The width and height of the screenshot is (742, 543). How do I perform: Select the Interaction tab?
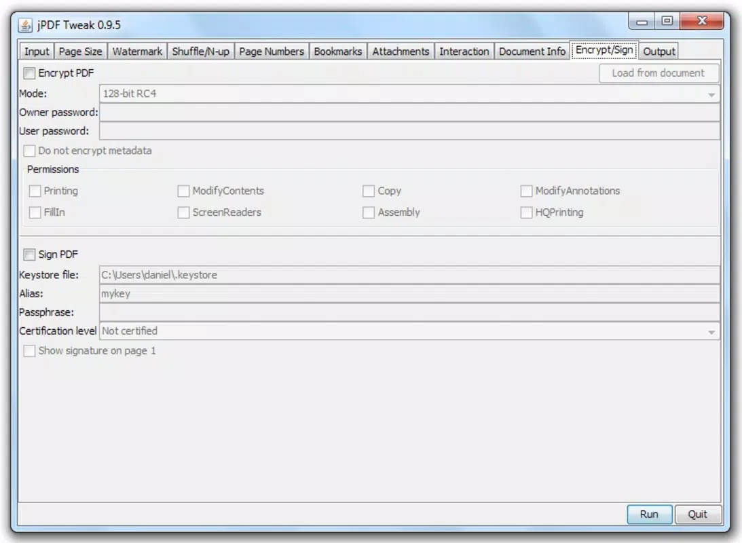(x=464, y=52)
